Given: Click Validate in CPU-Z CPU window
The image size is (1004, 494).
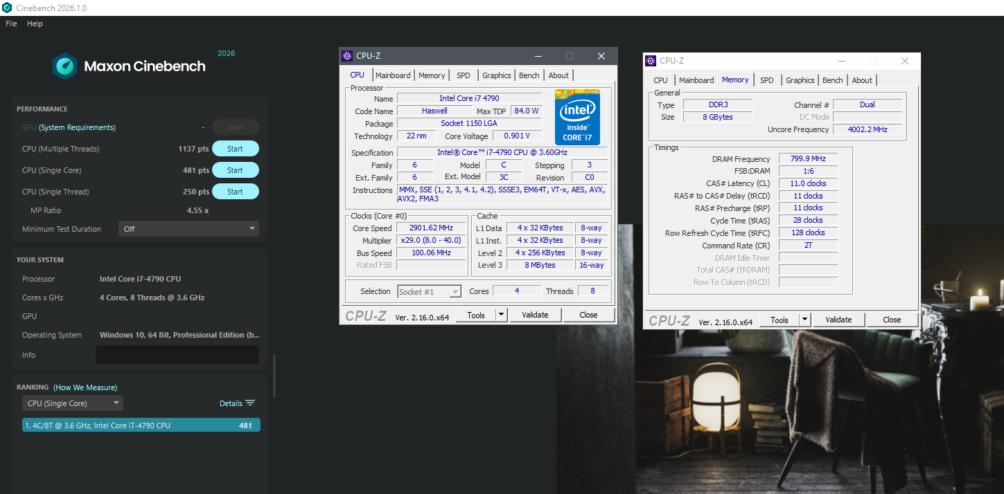Looking at the screenshot, I should 535,315.
